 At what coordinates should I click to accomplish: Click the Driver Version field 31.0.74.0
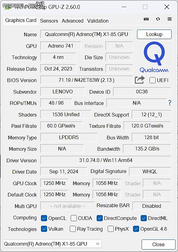click(x=106, y=160)
